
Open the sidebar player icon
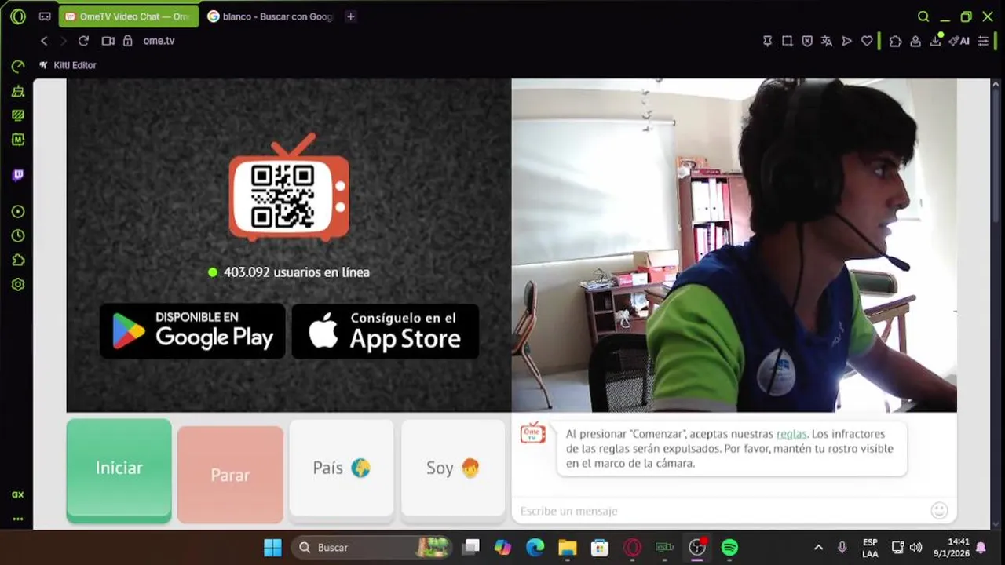18,212
